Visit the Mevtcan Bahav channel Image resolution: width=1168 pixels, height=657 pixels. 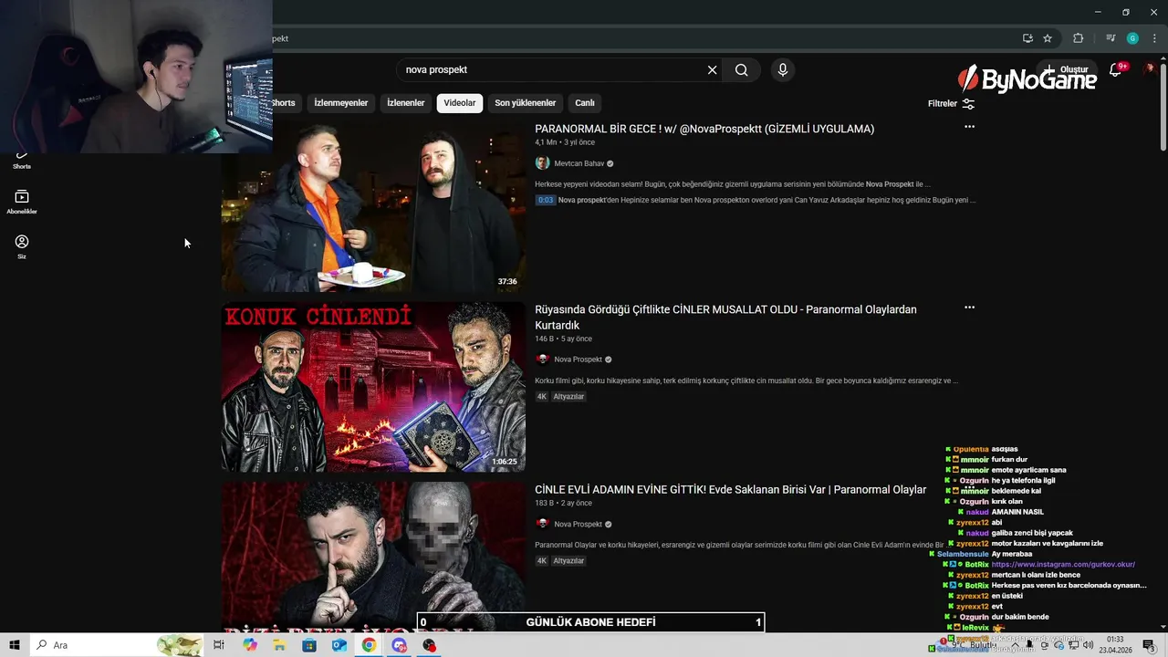[x=579, y=163]
